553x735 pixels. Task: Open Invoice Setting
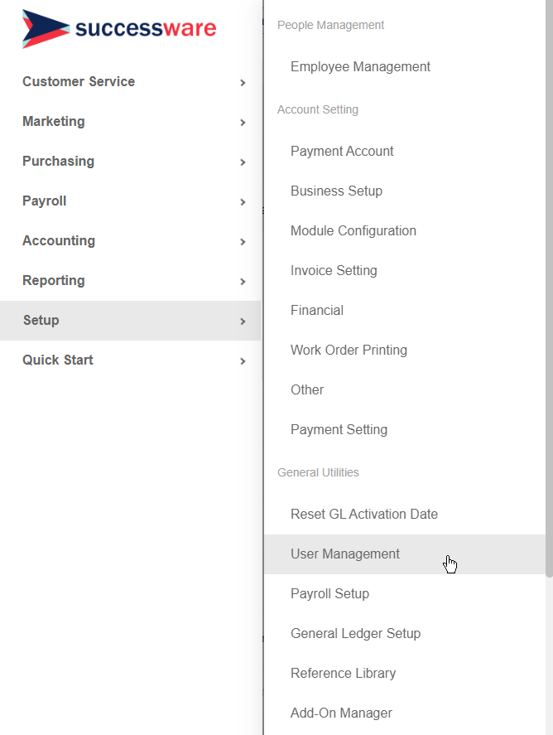334,270
